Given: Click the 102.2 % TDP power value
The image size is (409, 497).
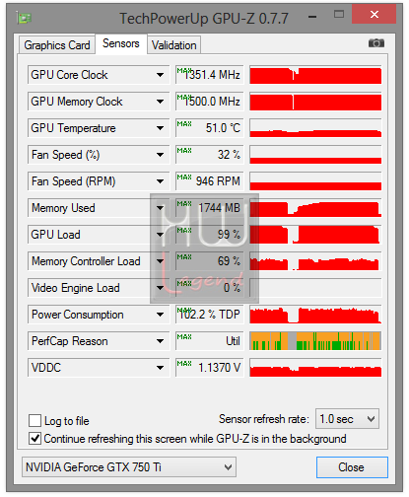Looking at the screenshot, I should (210, 315).
